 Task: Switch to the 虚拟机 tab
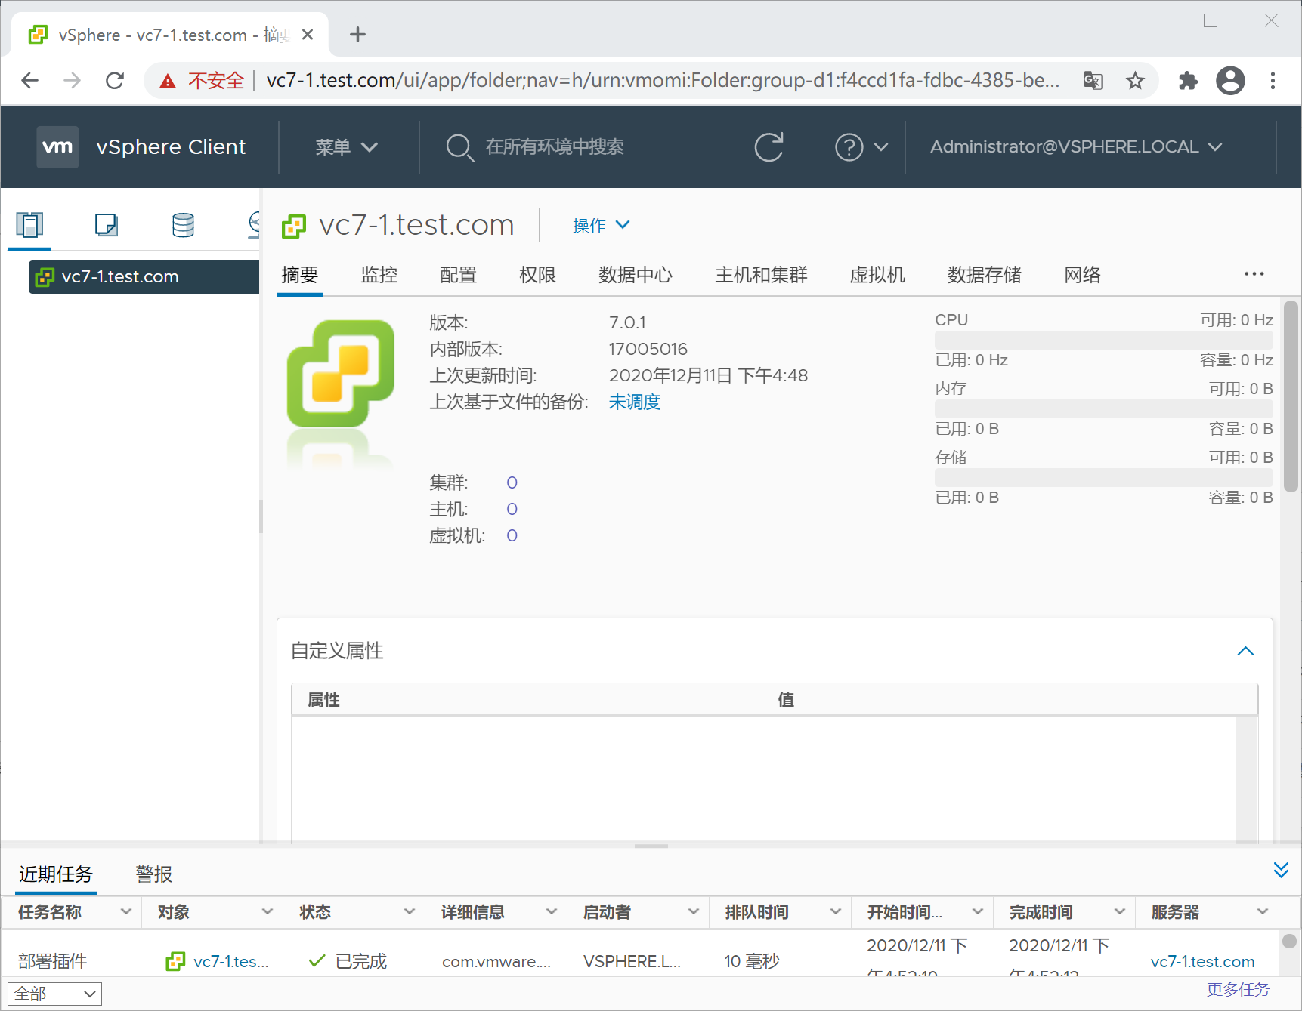pyautogui.click(x=877, y=275)
